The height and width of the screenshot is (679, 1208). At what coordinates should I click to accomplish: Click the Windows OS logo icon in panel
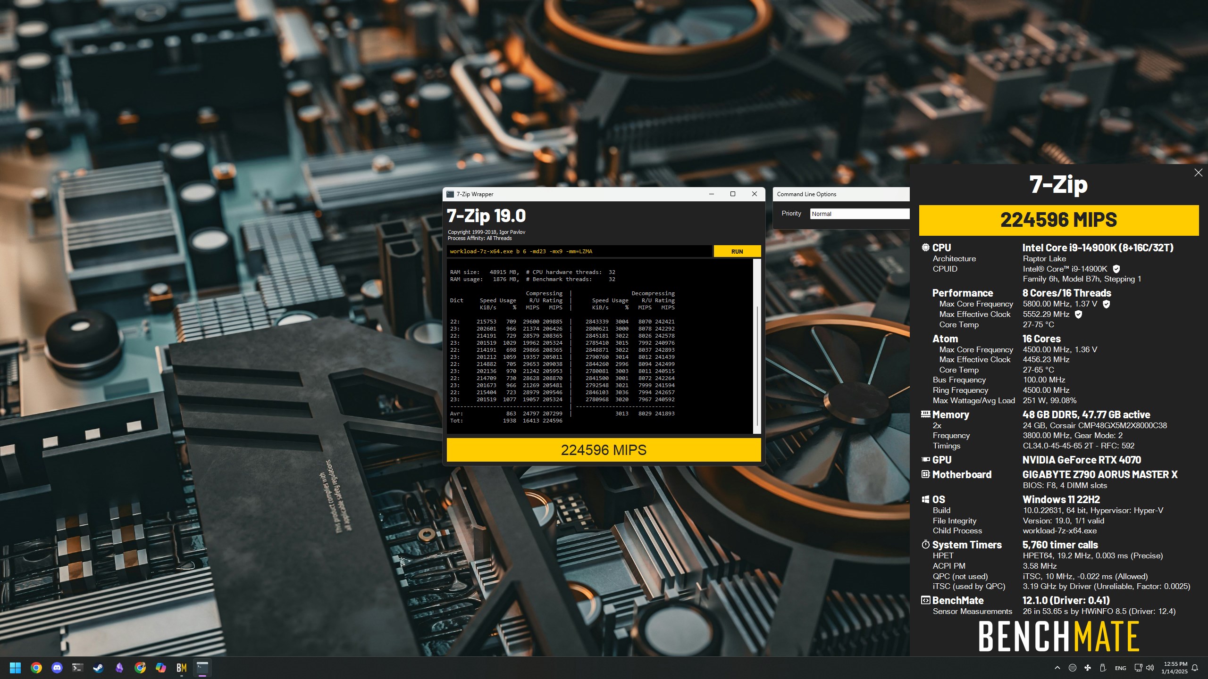pyautogui.click(x=925, y=499)
